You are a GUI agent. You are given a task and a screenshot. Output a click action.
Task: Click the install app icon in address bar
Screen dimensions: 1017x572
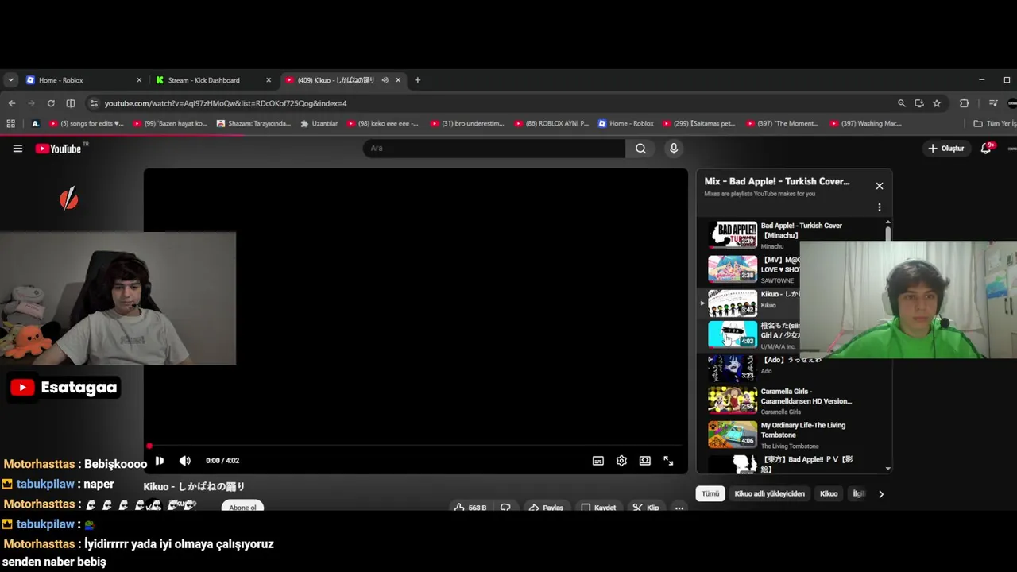tap(919, 103)
